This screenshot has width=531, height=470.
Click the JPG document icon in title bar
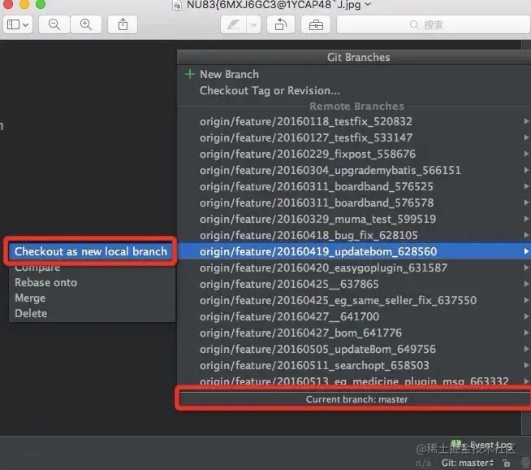pyautogui.click(x=177, y=5)
